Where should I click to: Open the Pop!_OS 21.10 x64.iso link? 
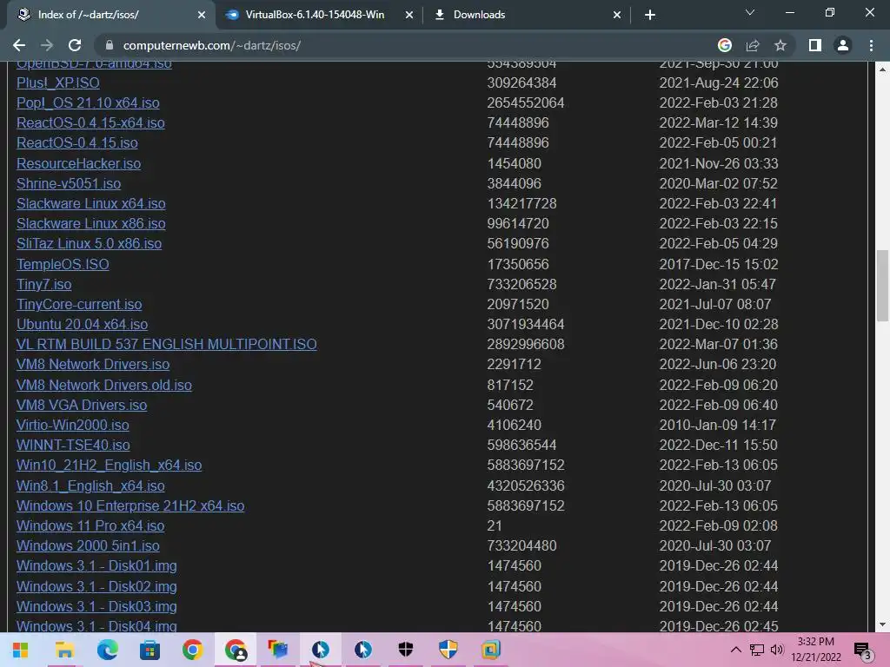pyautogui.click(x=88, y=102)
